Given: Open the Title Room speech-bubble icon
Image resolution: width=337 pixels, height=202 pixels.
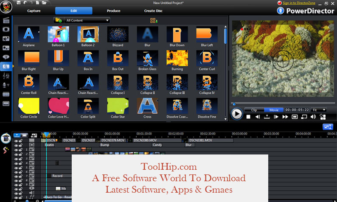Looking at the screenshot, I should (x=6, y=57).
